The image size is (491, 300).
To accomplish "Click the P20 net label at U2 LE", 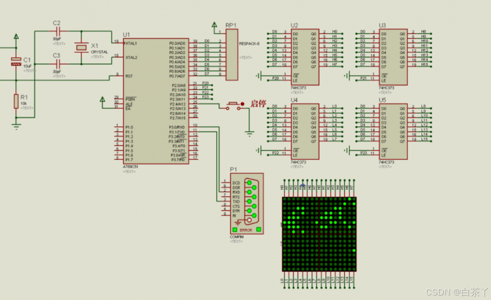I will click(276, 78).
